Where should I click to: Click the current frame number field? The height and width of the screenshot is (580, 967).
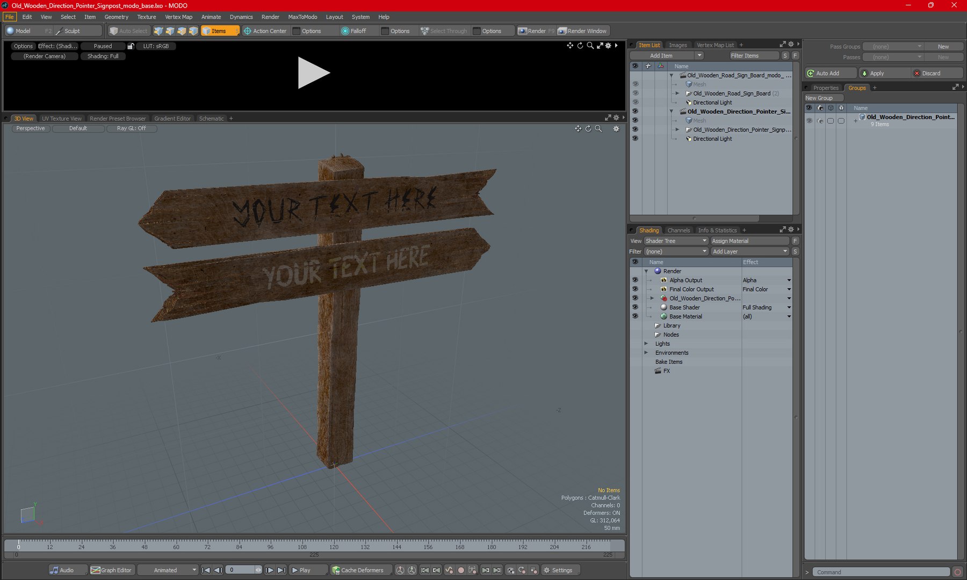pos(241,570)
